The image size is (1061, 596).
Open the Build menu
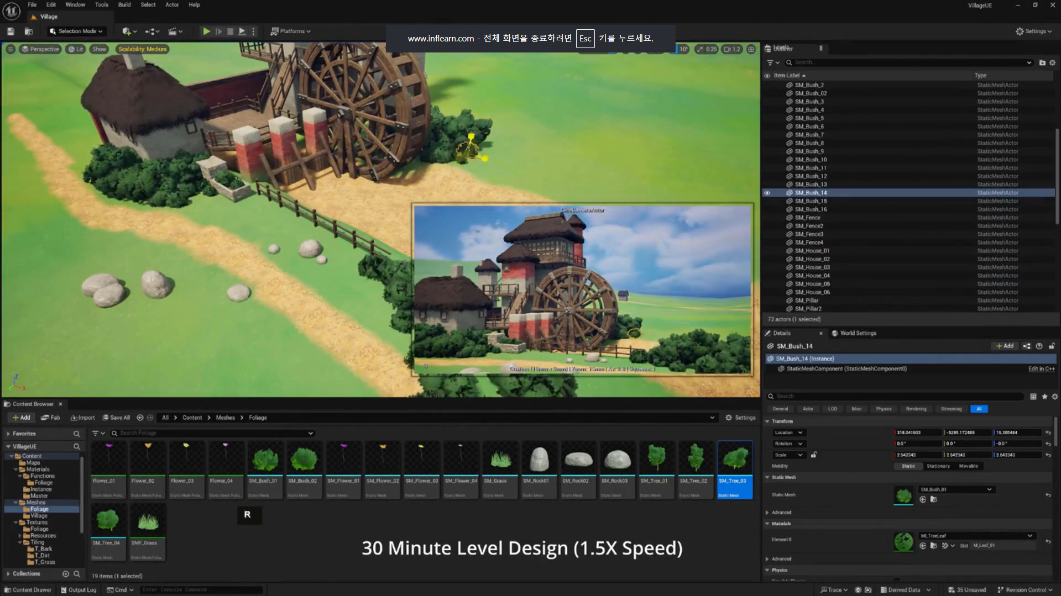(x=124, y=4)
